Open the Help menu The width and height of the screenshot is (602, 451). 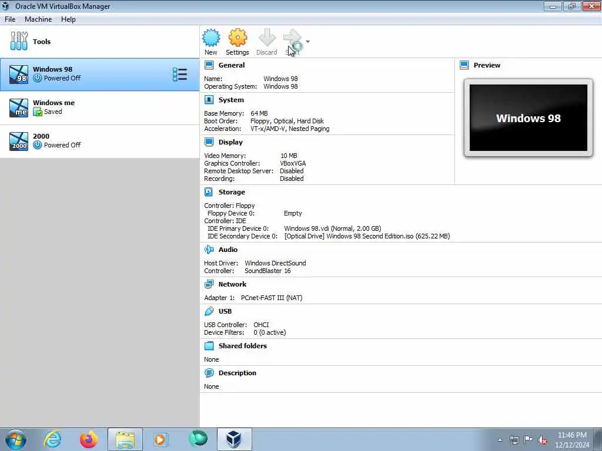(x=68, y=19)
